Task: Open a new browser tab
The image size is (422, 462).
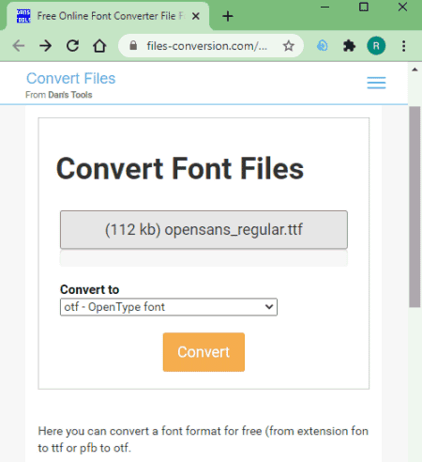Action: [x=228, y=16]
